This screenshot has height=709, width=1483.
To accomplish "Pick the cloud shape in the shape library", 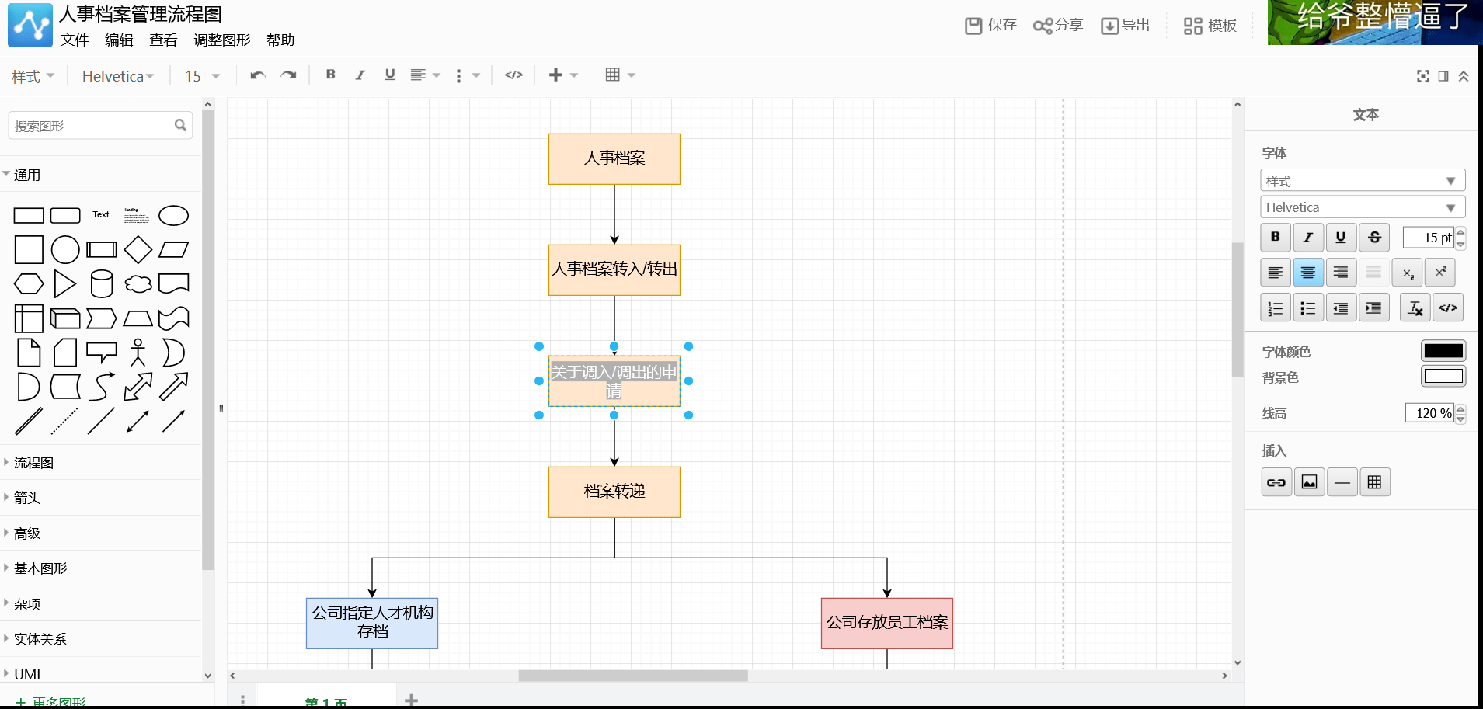I will point(138,284).
